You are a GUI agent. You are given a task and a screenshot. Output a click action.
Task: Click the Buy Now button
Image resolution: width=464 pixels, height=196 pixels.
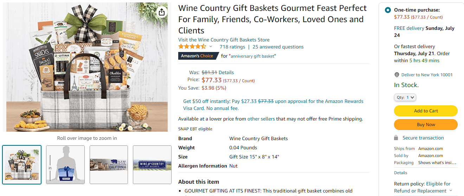426,125
